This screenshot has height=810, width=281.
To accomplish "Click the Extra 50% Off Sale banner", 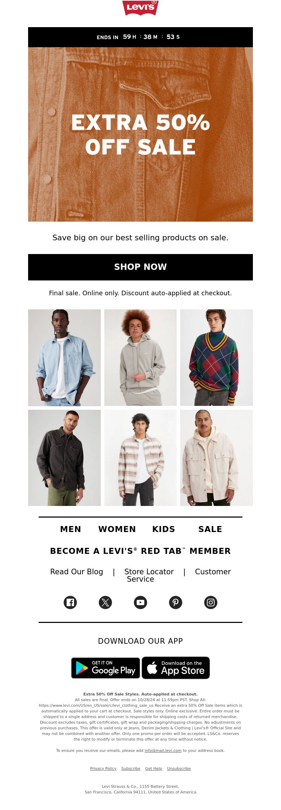I will tap(140, 134).
